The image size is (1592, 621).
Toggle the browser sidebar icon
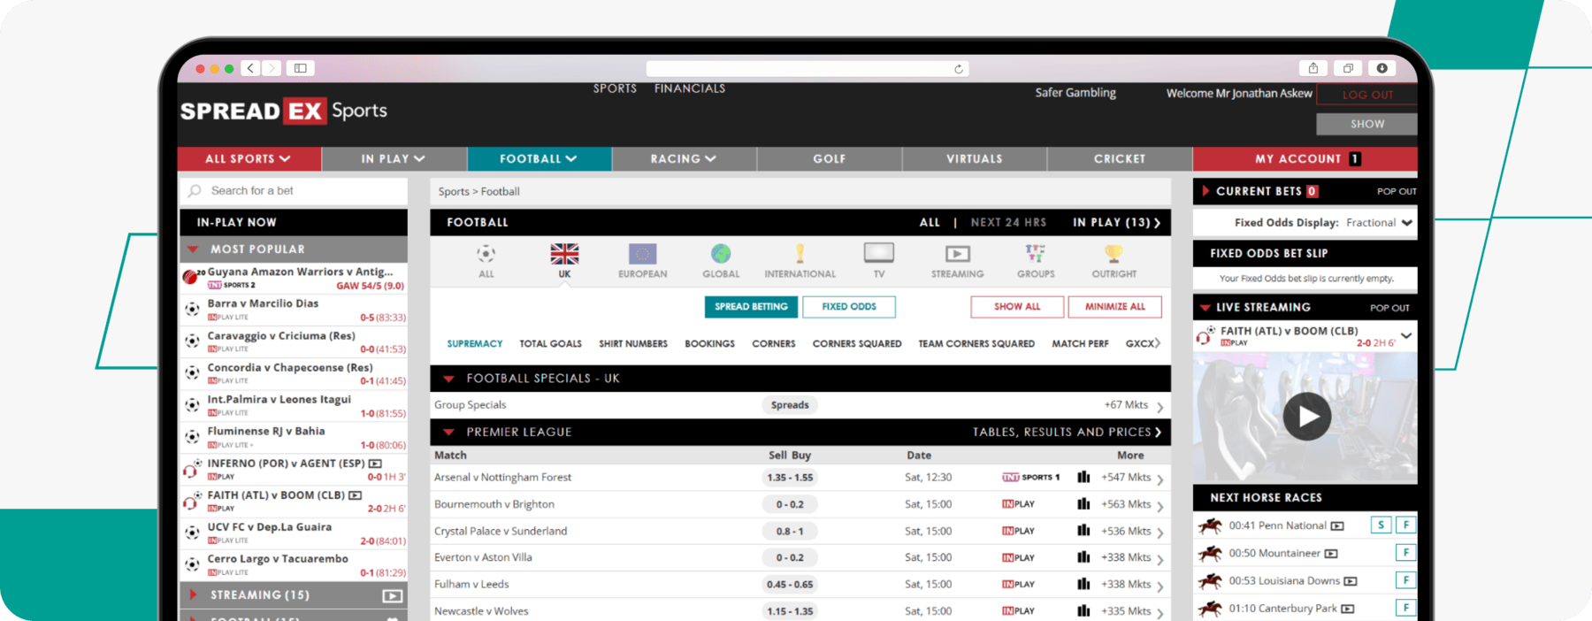click(x=301, y=68)
